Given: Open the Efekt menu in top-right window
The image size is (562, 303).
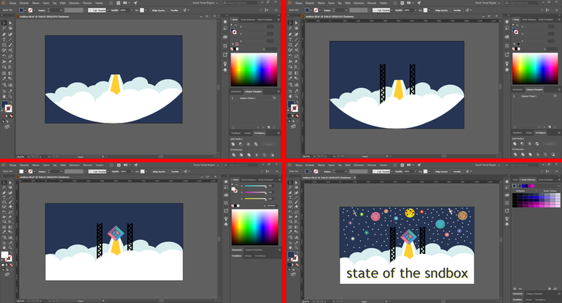Looking at the screenshot, I should [x=348, y=3].
